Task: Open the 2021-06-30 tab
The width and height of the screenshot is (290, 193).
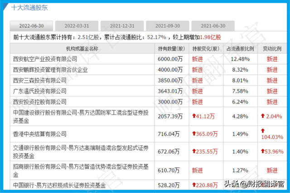Action: tap(213, 26)
